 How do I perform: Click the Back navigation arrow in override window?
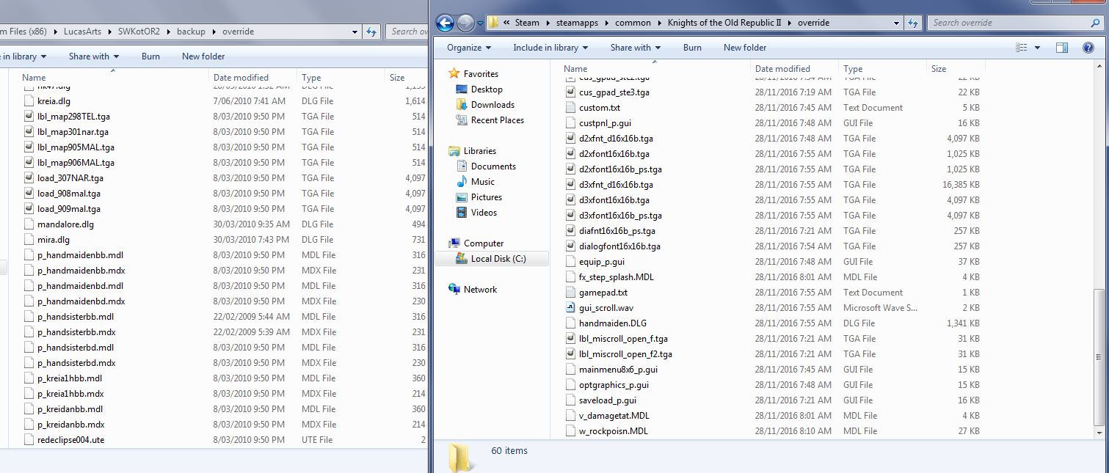pos(445,23)
